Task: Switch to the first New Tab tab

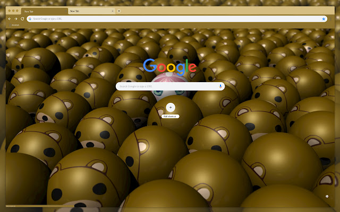Action: (45, 11)
